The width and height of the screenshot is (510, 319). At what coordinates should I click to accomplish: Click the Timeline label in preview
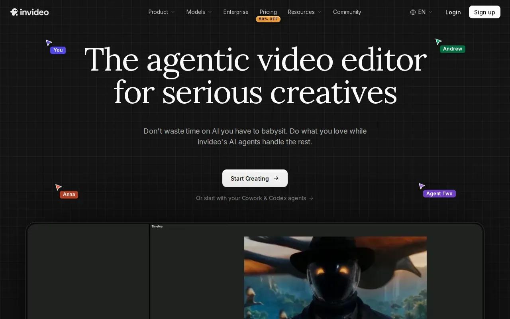157,226
